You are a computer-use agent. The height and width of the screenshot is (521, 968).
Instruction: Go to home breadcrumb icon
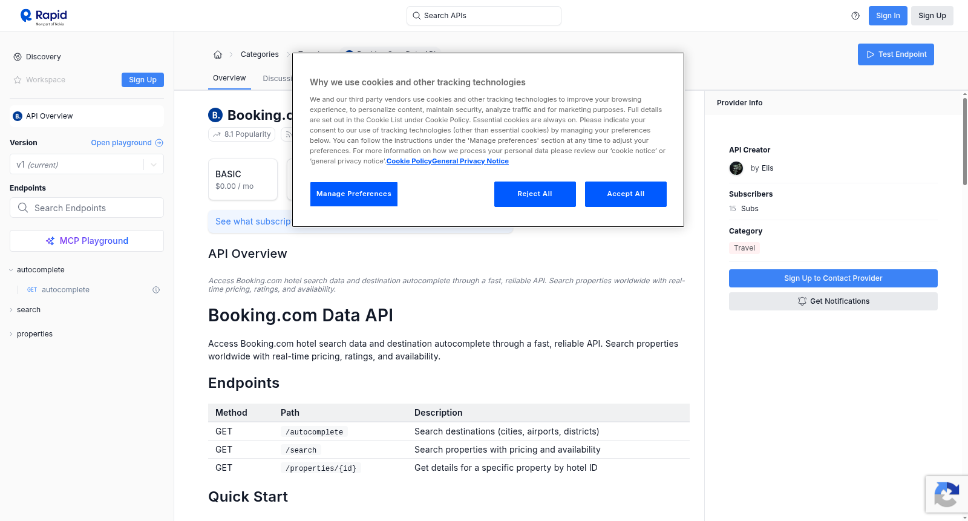218,54
